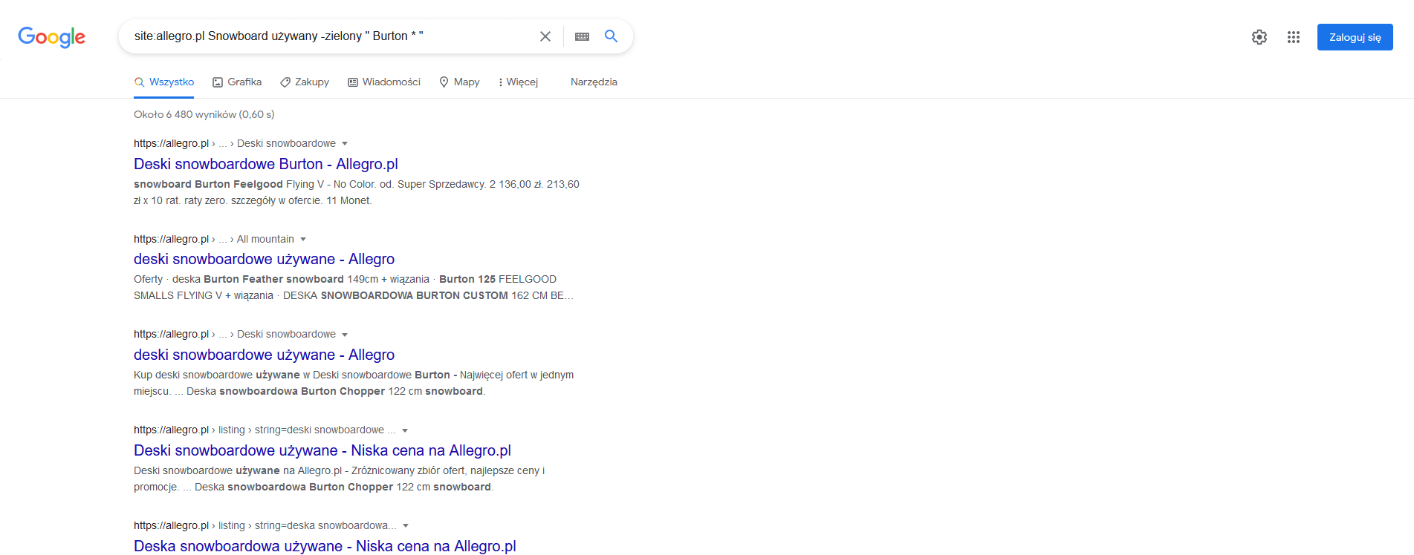This screenshot has height=555, width=1414.
Task: Click the Google logo
Action: tap(51, 37)
